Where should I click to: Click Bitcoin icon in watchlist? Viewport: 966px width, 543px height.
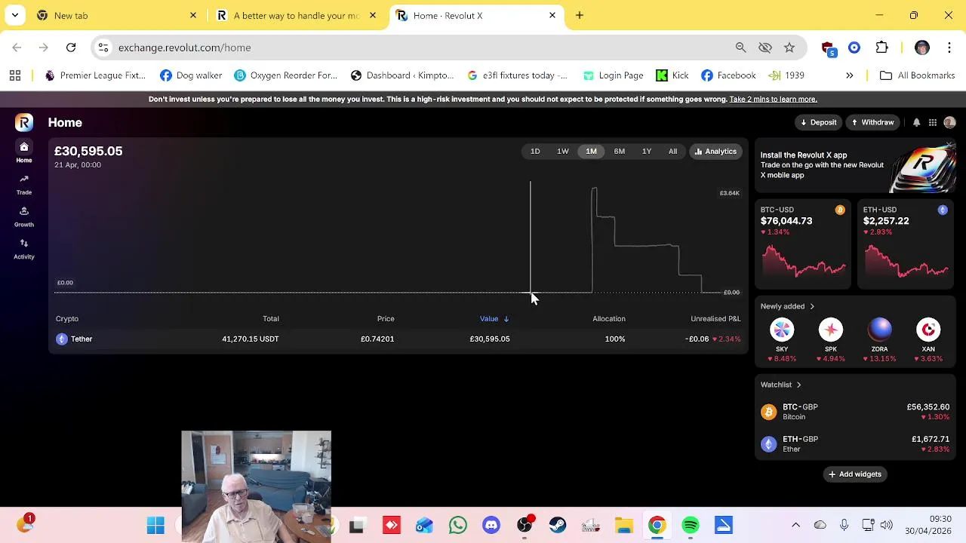[x=768, y=412]
